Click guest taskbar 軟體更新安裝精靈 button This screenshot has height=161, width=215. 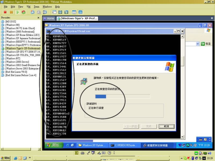(157, 145)
